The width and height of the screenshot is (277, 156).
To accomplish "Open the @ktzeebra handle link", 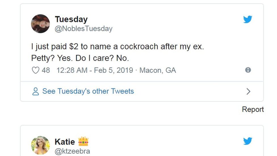I will (72, 151).
